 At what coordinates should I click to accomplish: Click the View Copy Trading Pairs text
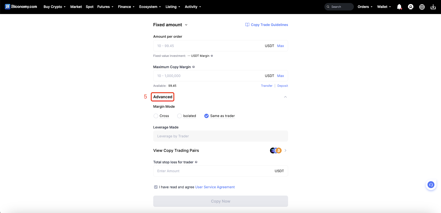pos(176,151)
